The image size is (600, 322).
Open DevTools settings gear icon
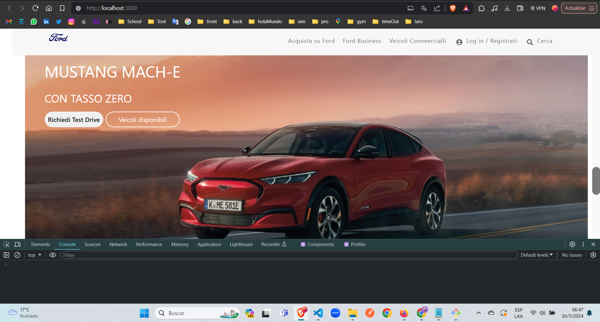(572, 244)
